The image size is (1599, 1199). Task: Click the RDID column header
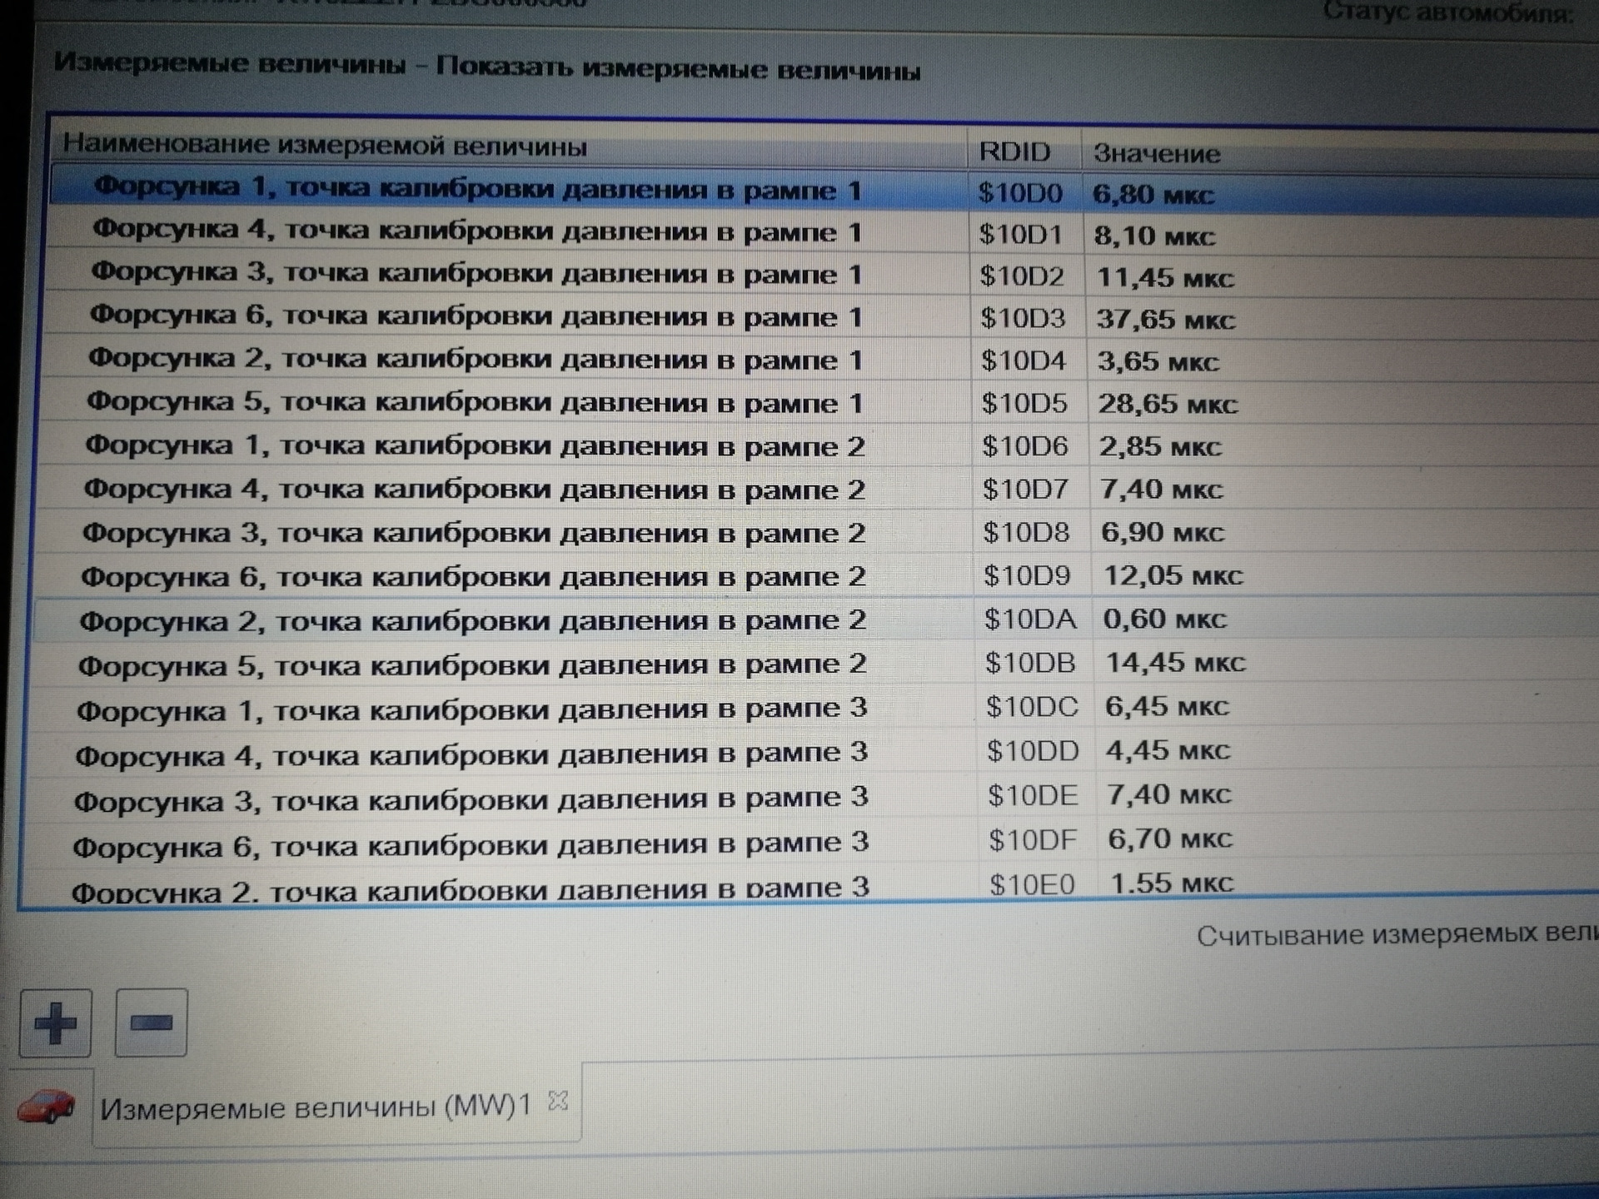pyautogui.click(x=1014, y=152)
